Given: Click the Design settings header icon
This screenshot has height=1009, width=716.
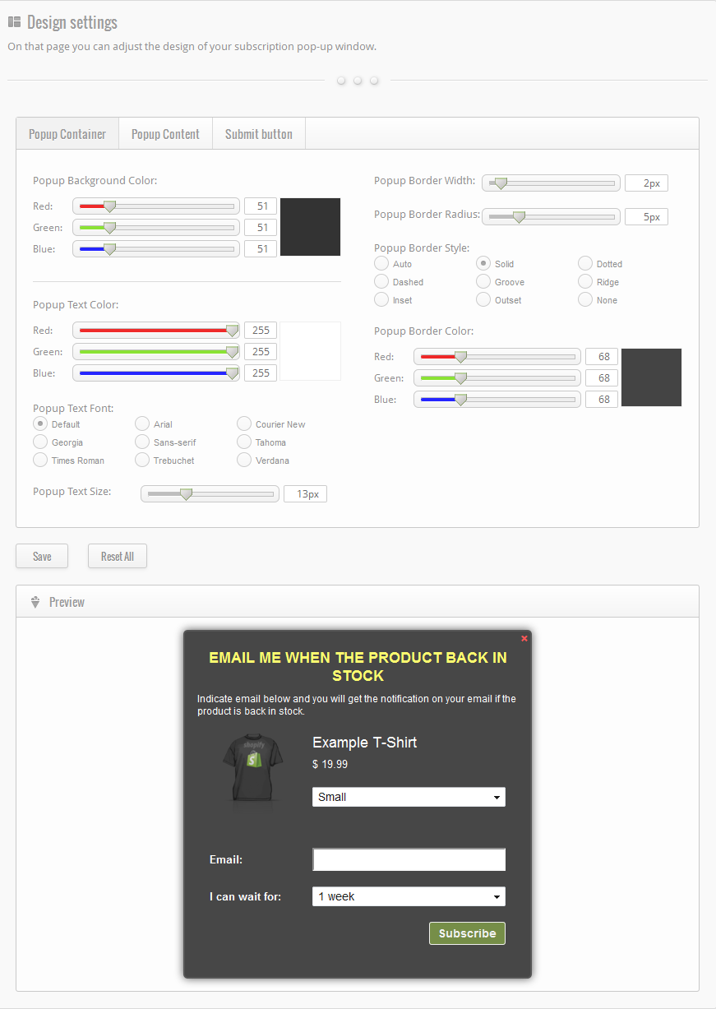Looking at the screenshot, I should (14, 22).
